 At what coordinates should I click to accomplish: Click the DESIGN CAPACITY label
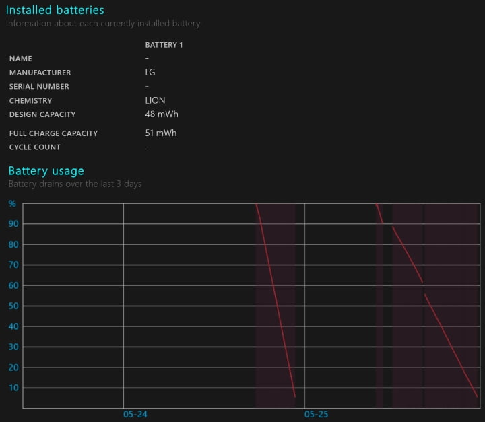42,114
